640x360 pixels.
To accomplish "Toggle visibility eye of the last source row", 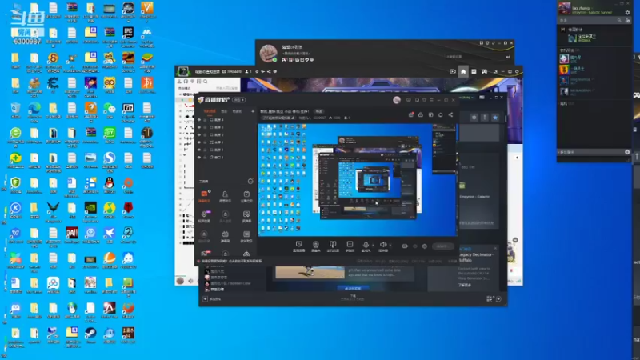I will (x=199, y=157).
